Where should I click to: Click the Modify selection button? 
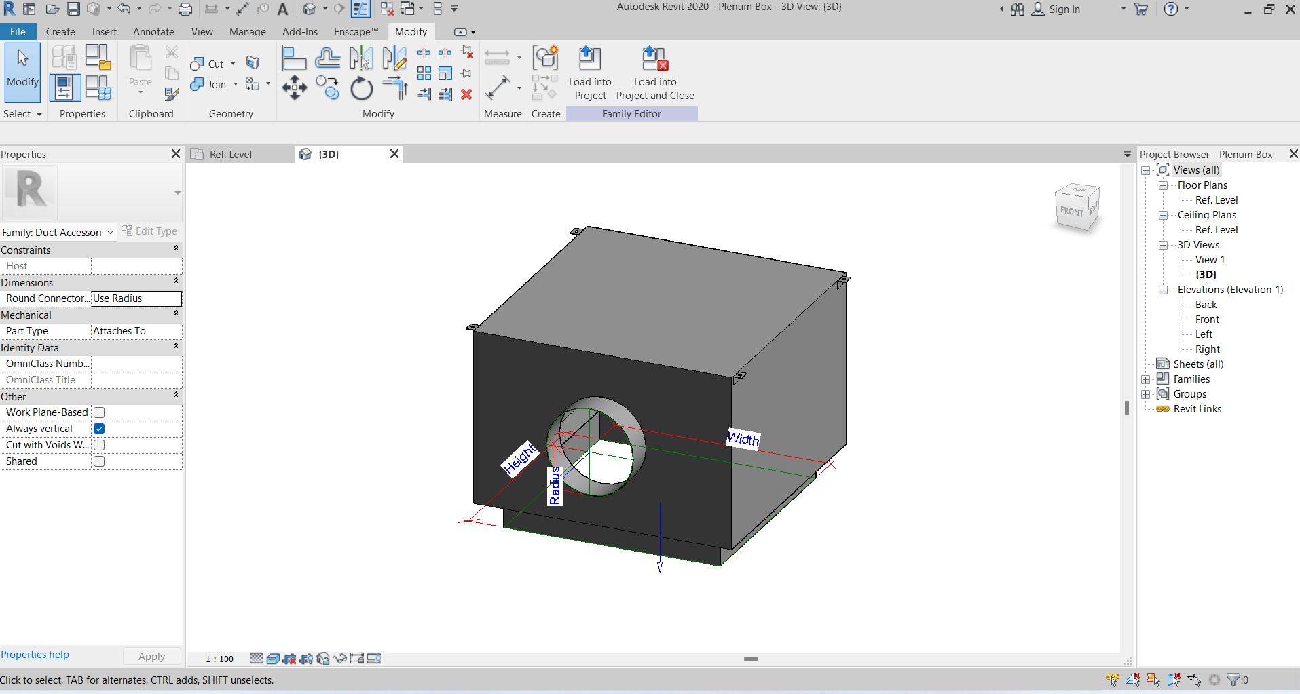(x=22, y=73)
